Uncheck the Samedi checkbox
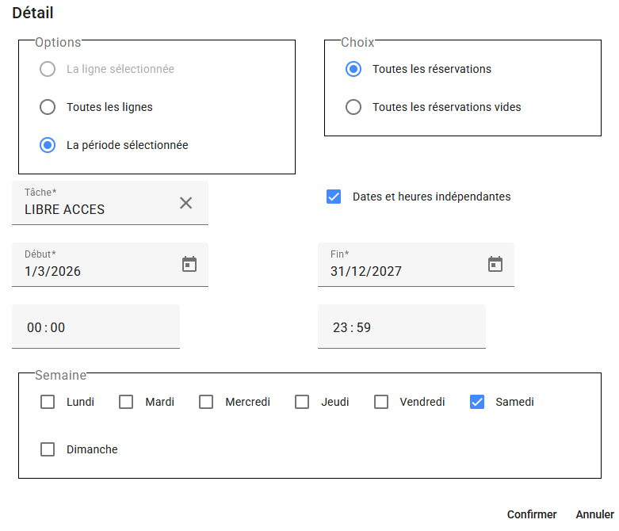The width and height of the screenshot is (619, 531). [x=477, y=402]
